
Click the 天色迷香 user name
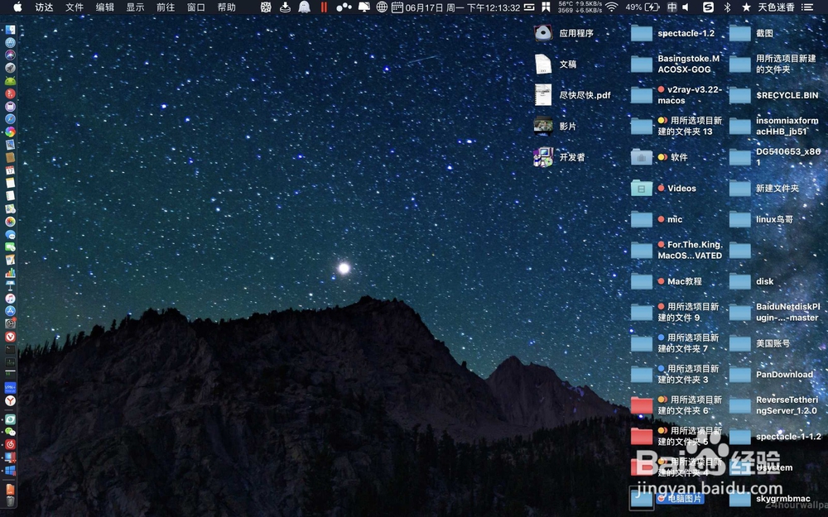coord(777,7)
